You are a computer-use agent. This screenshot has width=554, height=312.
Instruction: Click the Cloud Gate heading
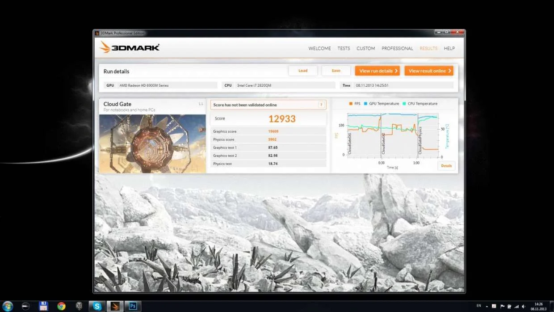118,104
